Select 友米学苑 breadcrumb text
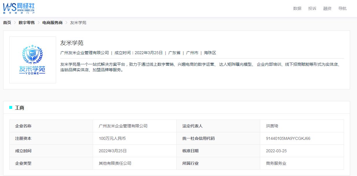This screenshot has width=357, height=176. (78, 23)
